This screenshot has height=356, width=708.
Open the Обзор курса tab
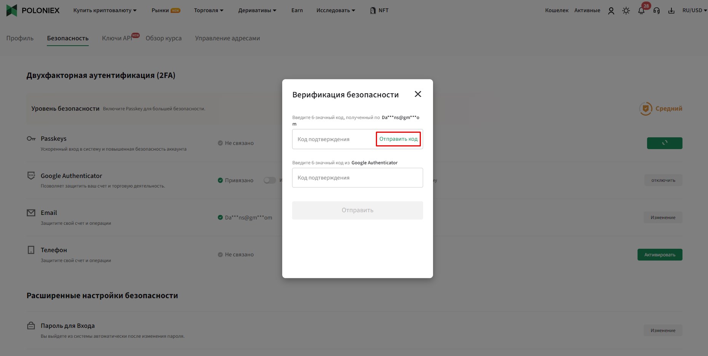pos(163,38)
